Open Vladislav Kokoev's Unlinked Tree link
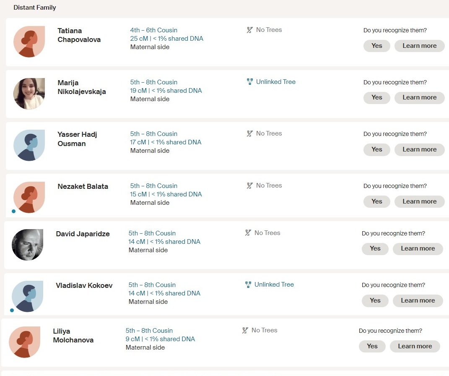Screen dimensions: 449x376 (x=274, y=285)
